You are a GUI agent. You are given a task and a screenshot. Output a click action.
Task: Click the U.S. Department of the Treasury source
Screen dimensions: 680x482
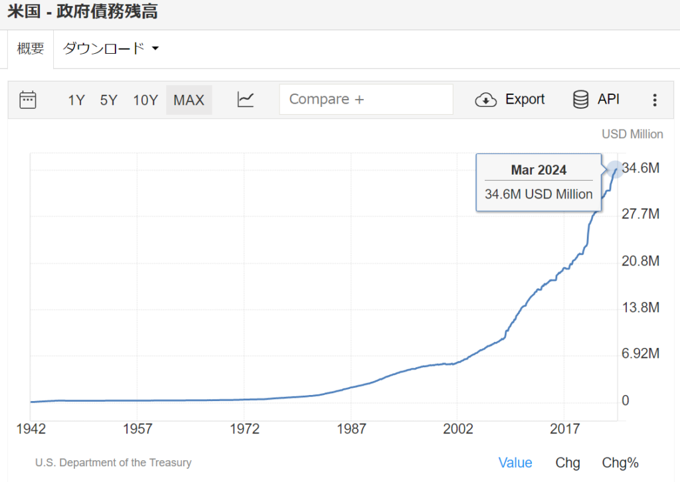coord(113,463)
